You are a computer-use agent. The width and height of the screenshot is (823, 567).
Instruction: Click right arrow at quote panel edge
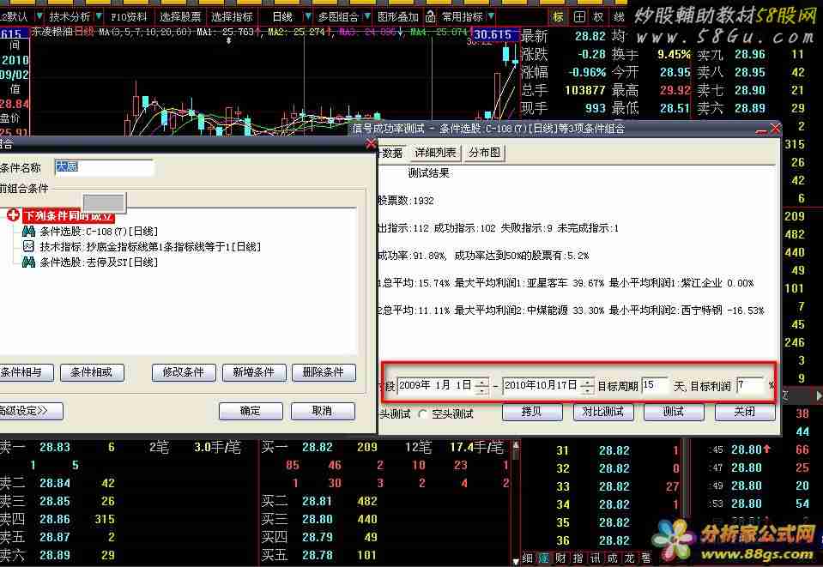coord(819,396)
